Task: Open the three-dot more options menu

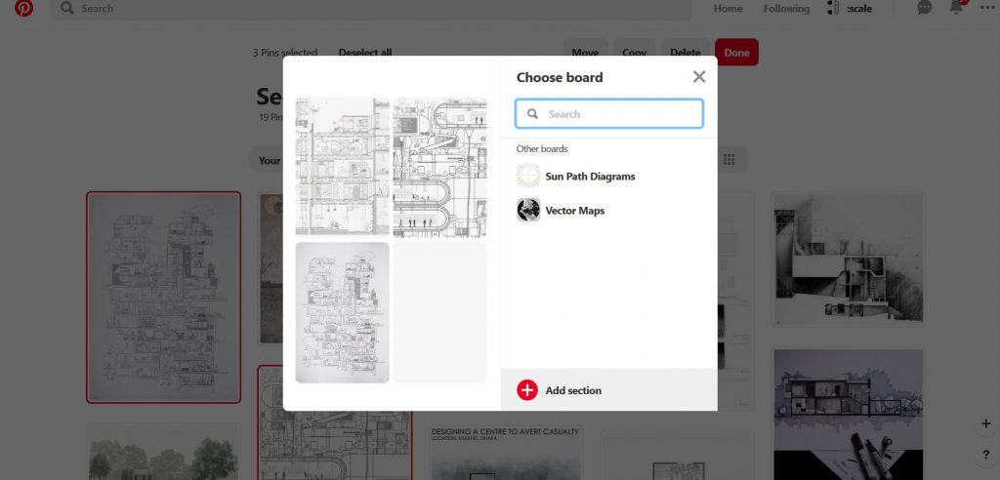Action: [x=987, y=8]
